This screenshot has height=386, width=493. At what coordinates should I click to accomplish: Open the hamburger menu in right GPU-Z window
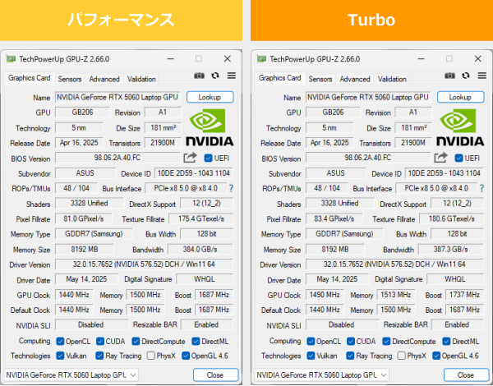click(x=481, y=76)
